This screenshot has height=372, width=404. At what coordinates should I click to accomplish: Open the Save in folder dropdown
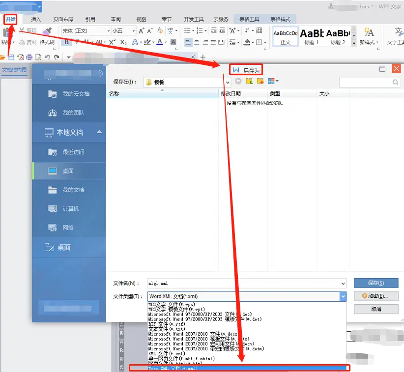click(x=228, y=82)
